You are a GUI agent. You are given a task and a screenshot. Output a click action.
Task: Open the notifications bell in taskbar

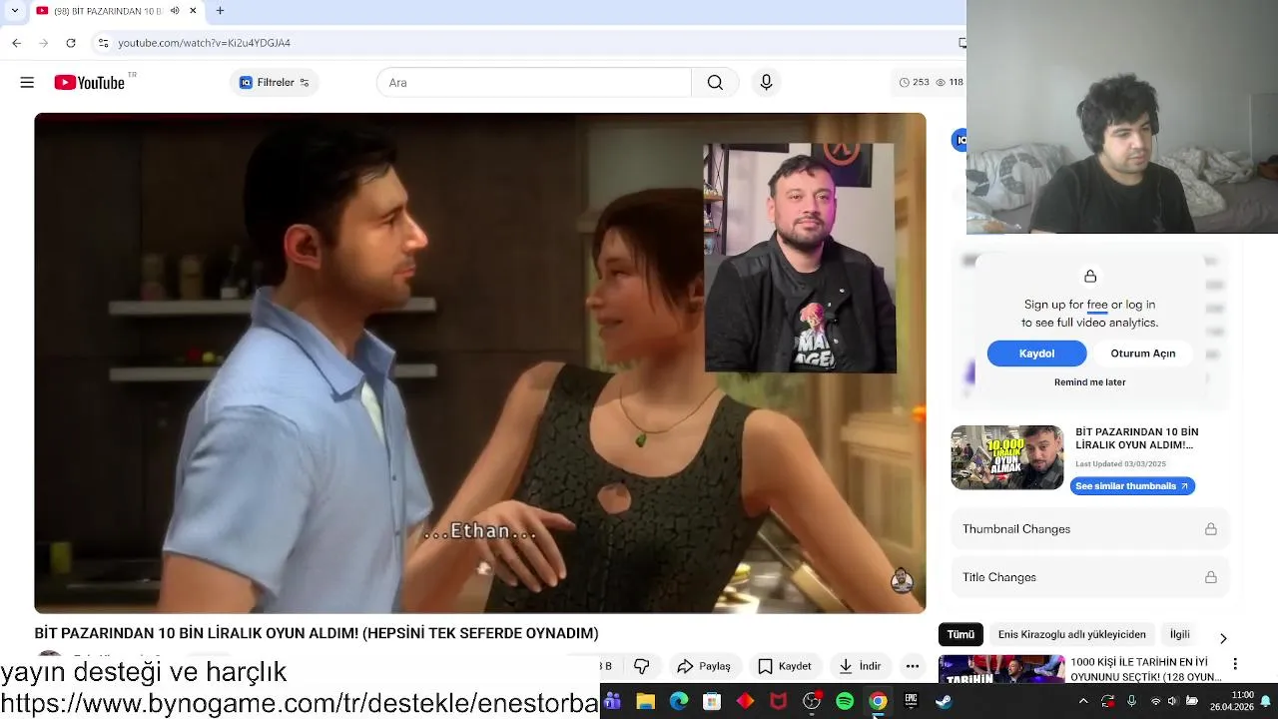click(x=1265, y=702)
